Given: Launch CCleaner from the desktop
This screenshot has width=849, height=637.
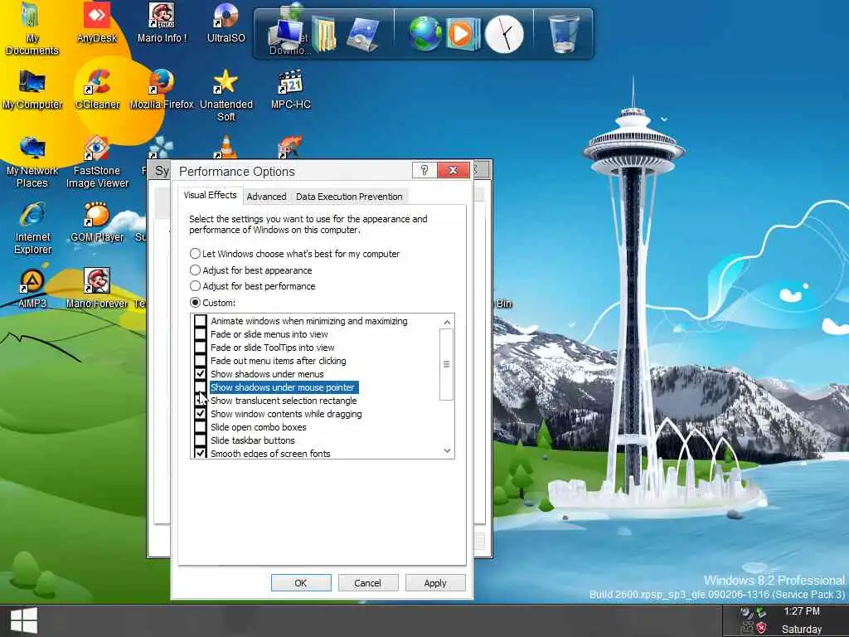Looking at the screenshot, I should [x=97, y=90].
